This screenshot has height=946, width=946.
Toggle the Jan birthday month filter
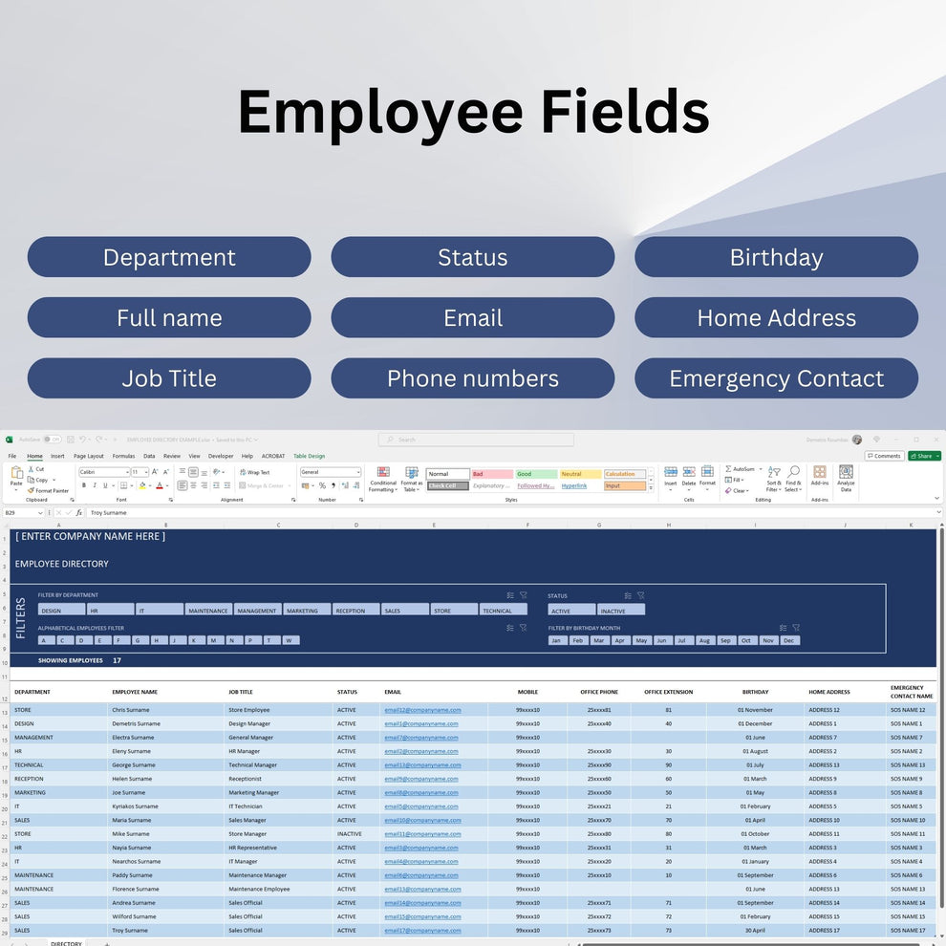pos(557,640)
